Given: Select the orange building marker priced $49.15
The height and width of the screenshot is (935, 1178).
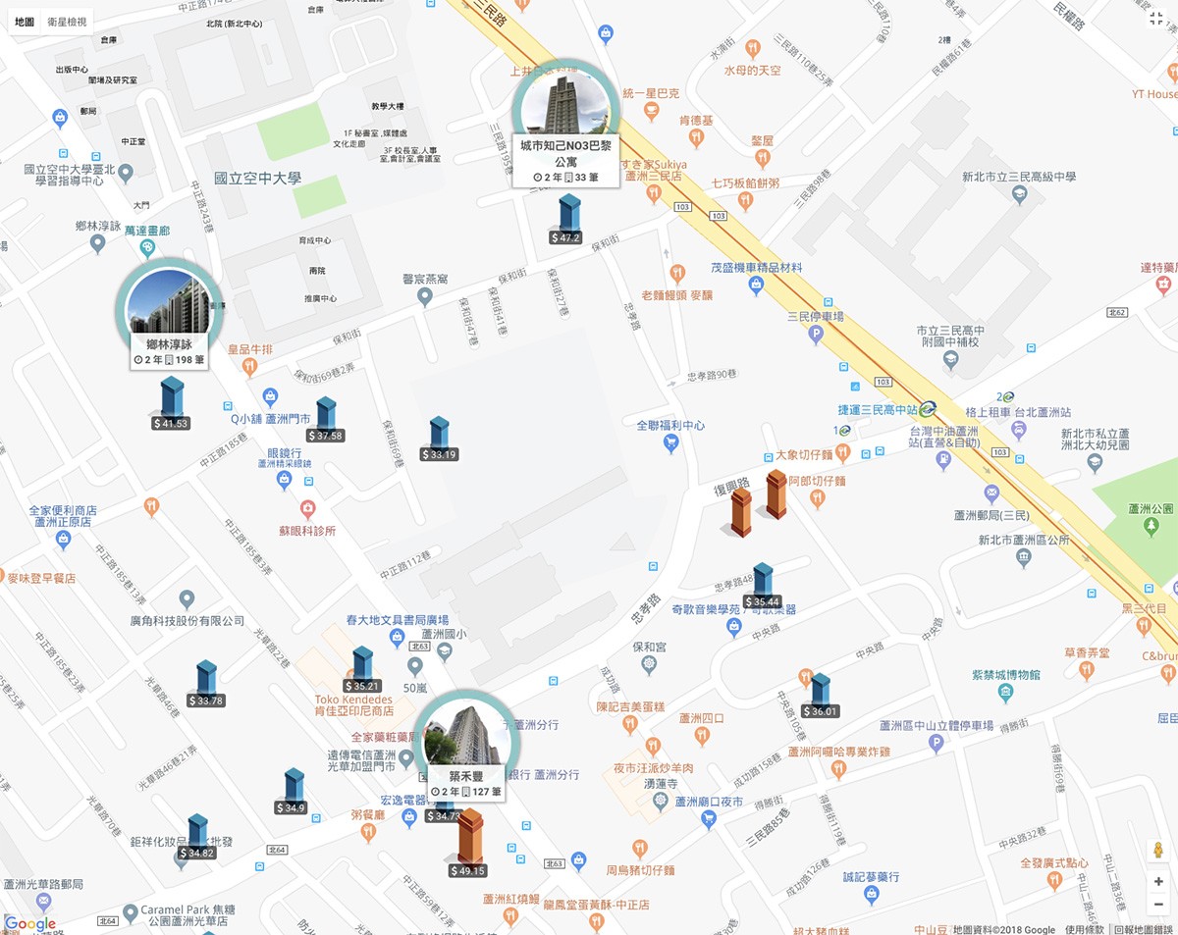Looking at the screenshot, I should click(x=470, y=843).
